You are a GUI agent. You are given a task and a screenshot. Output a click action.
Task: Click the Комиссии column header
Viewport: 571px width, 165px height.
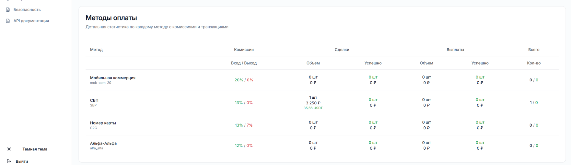pyautogui.click(x=244, y=49)
